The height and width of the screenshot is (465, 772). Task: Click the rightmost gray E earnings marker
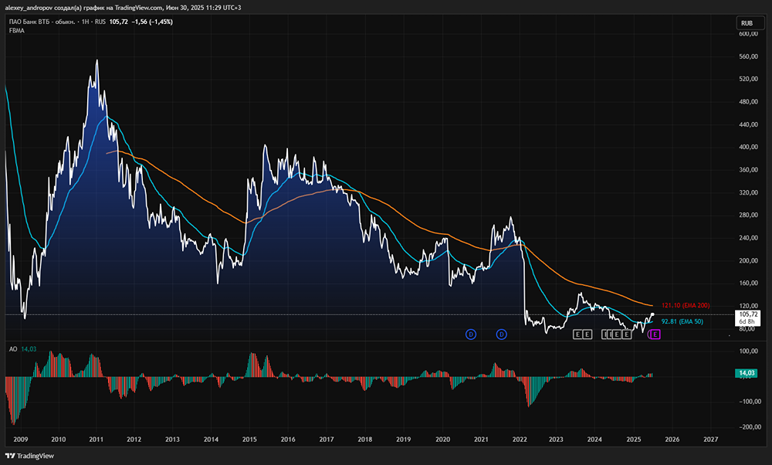pyautogui.click(x=627, y=334)
